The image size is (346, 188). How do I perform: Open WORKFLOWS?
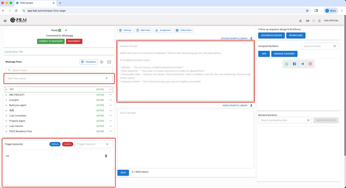pyautogui.click(x=296, y=35)
